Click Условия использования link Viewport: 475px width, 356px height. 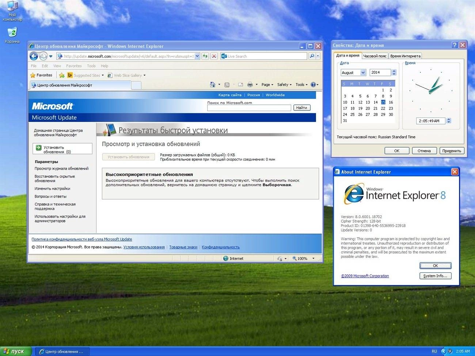tap(144, 247)
